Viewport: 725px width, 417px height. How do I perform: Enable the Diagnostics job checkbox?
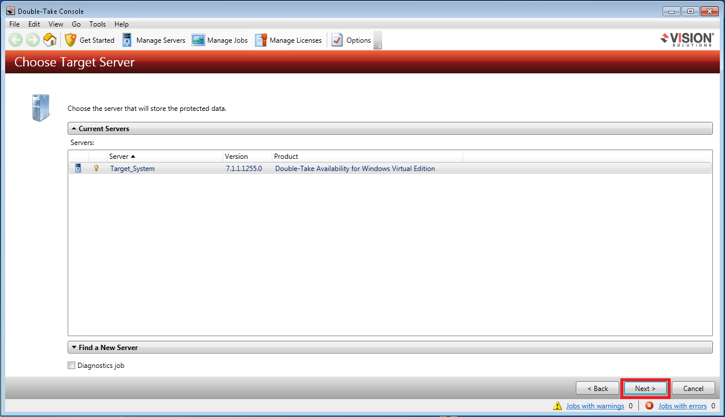(72, 366)
